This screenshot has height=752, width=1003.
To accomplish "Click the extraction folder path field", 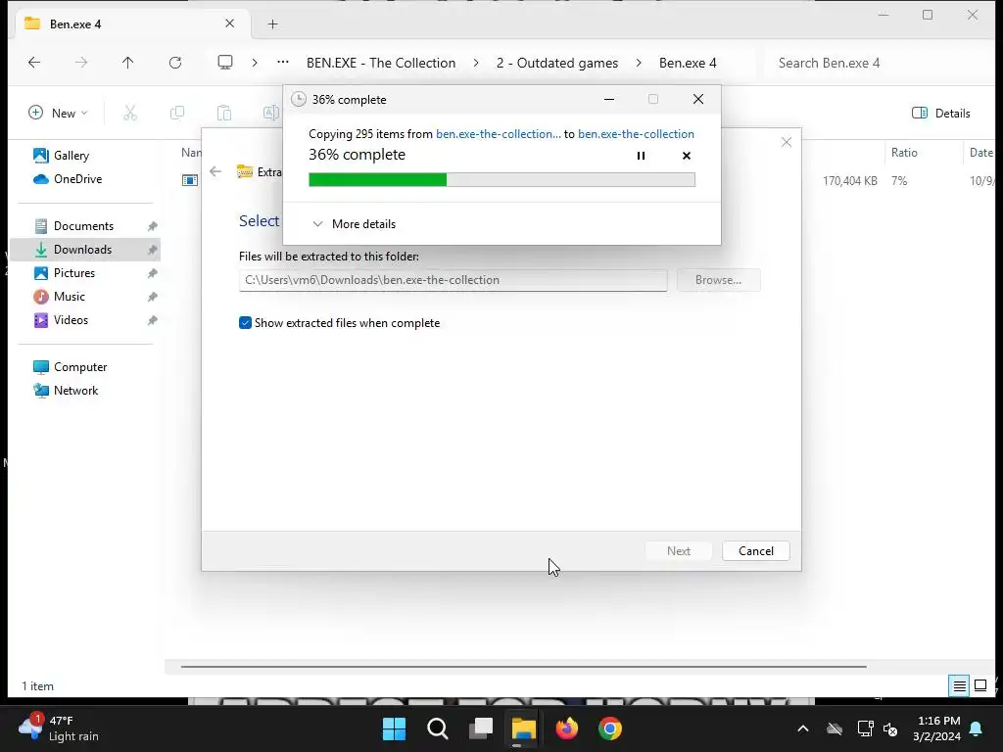I will tap(453, 280).
